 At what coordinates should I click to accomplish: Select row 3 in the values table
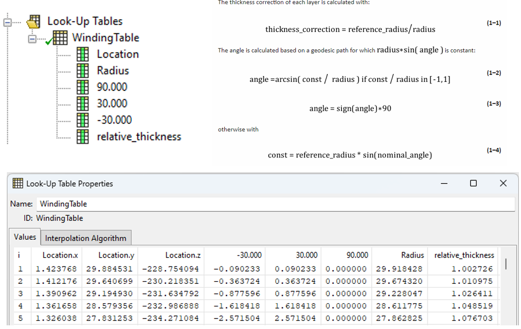point(20,294)
